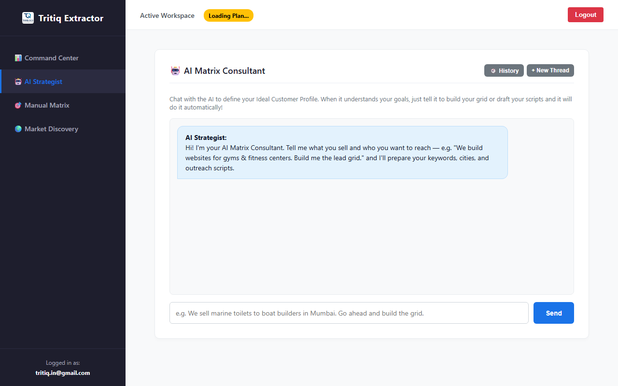Click the Tritiq Extractor logo icon
This screenshot has height=386, width=618.
(x=28, y=18)
